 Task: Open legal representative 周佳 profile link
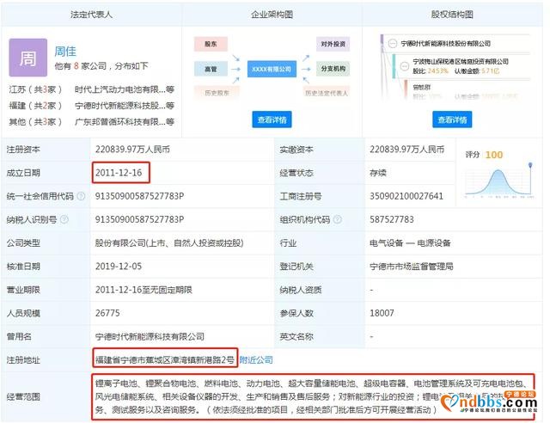65,52
